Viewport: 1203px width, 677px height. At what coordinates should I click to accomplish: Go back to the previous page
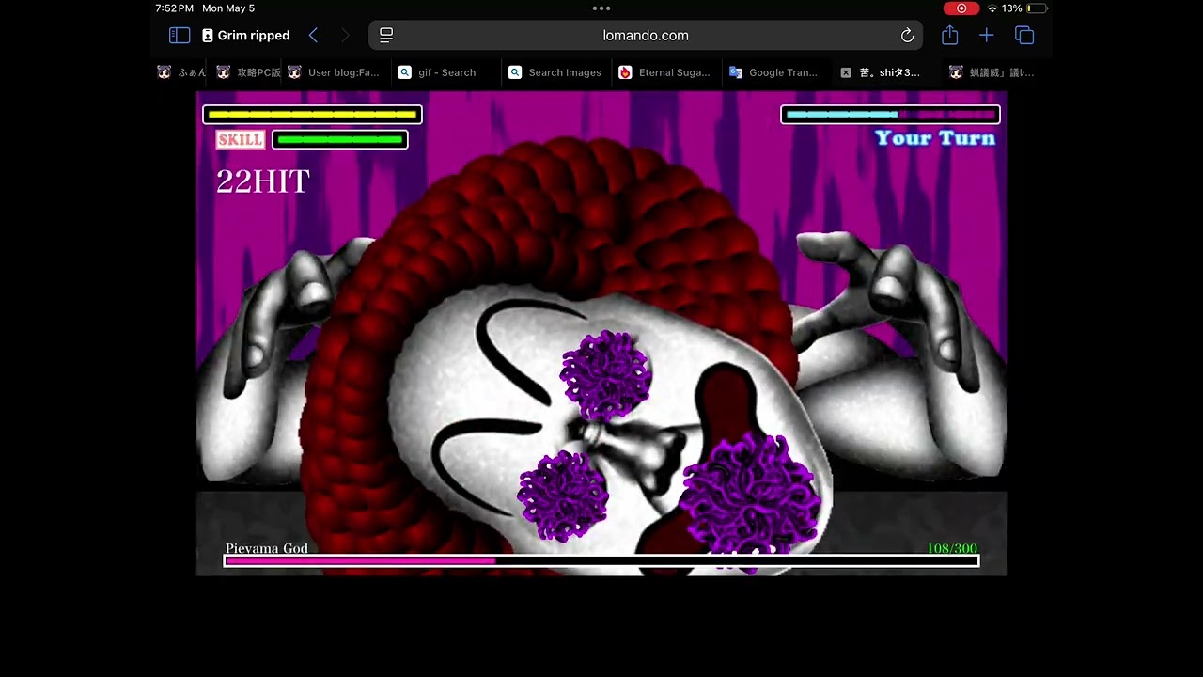pyautogui.click(x=313, y=36)
